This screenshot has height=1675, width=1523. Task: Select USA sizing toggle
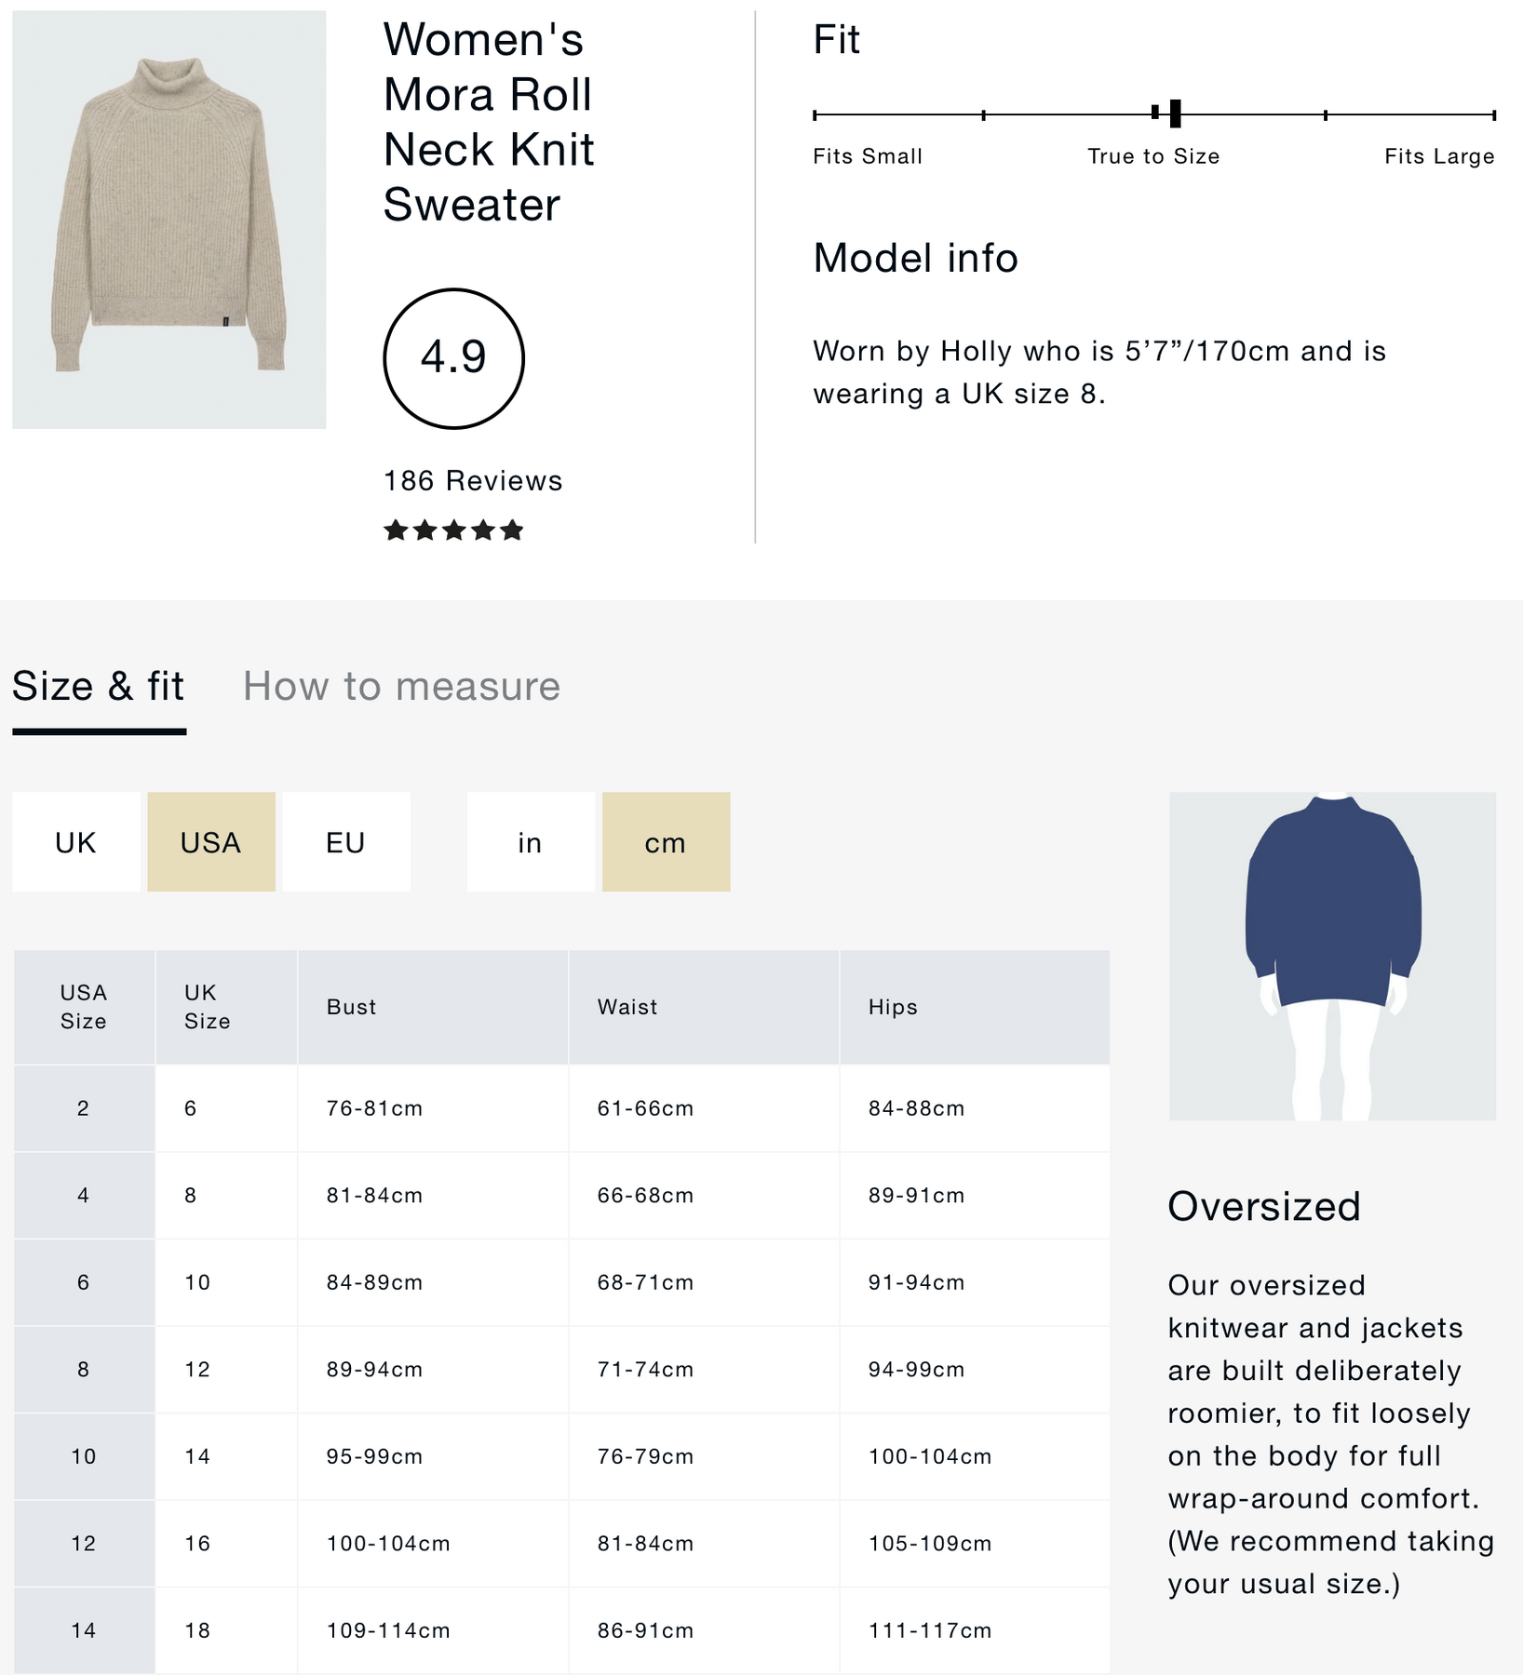point(211,842)
